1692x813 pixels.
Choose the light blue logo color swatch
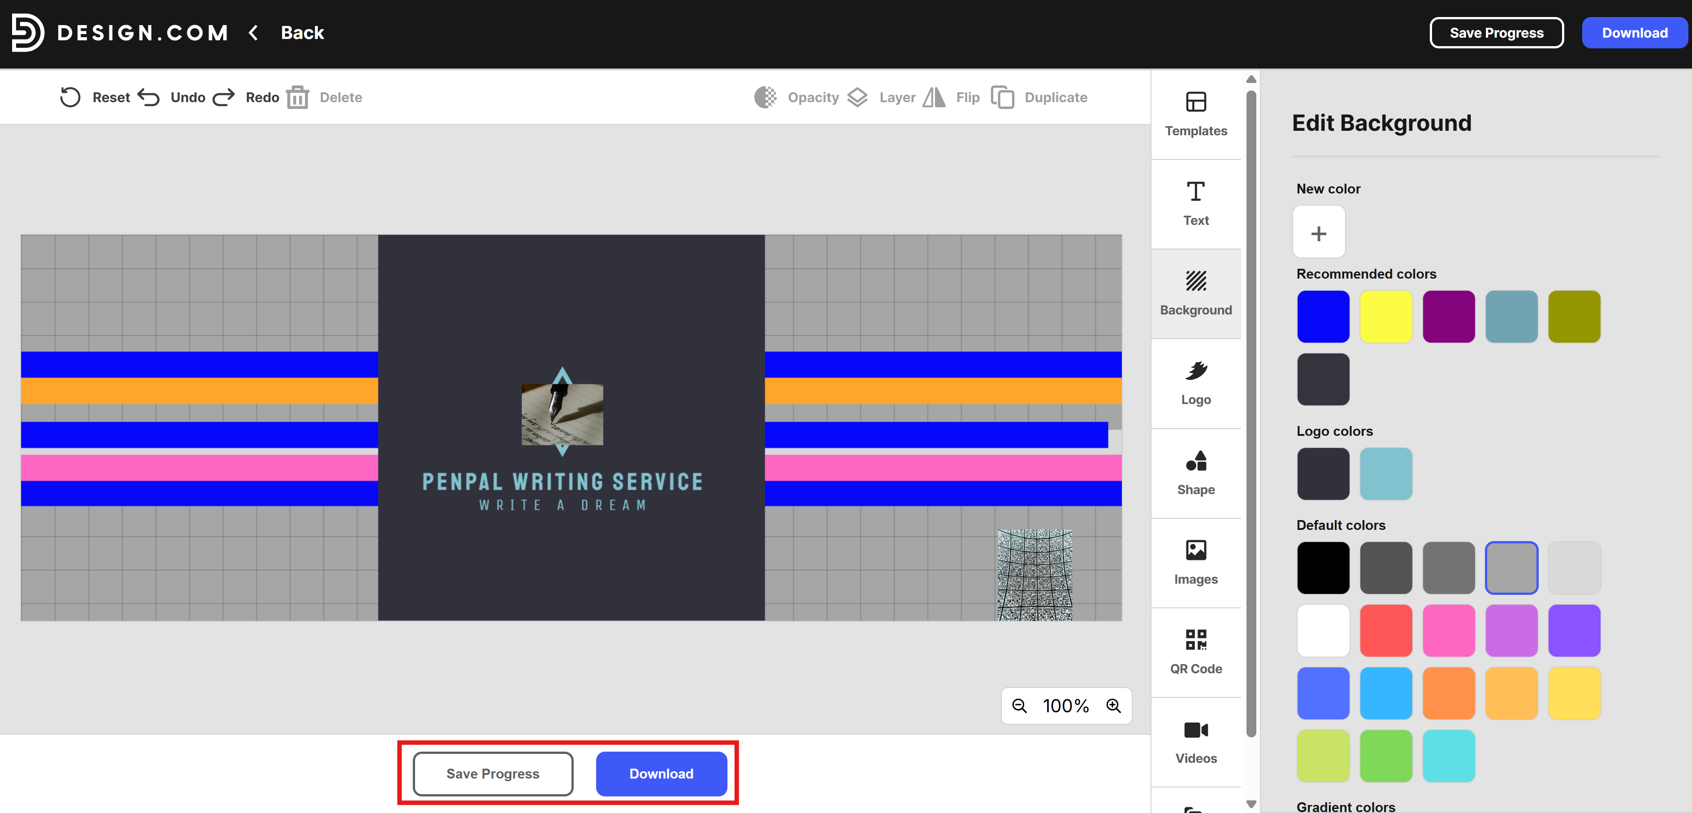coord(1386,474)
